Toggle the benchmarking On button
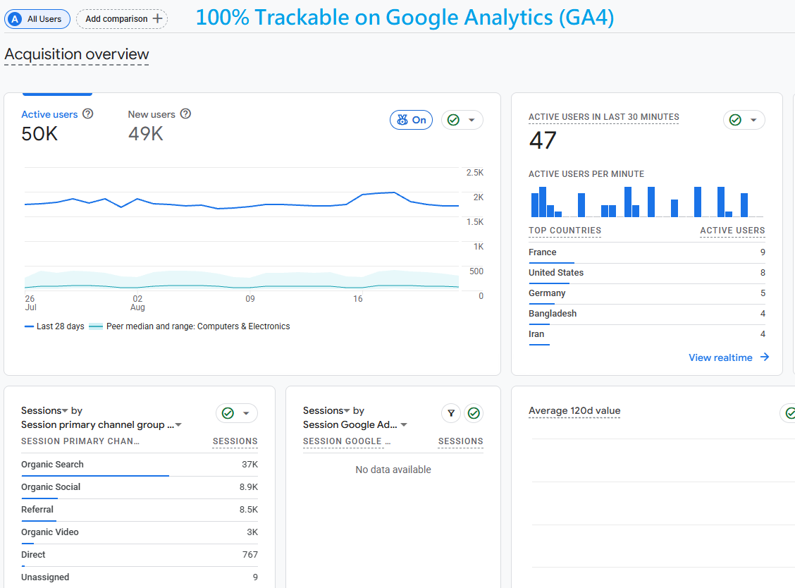Image resolution: width=795 pixels, height=588 pixels. [411, 121]
